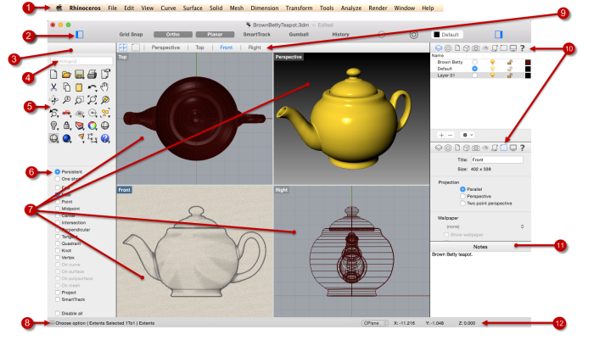Click the Brown Betty layer color swatch
This screenshot has width=594, height=363.
pos(528,62)
